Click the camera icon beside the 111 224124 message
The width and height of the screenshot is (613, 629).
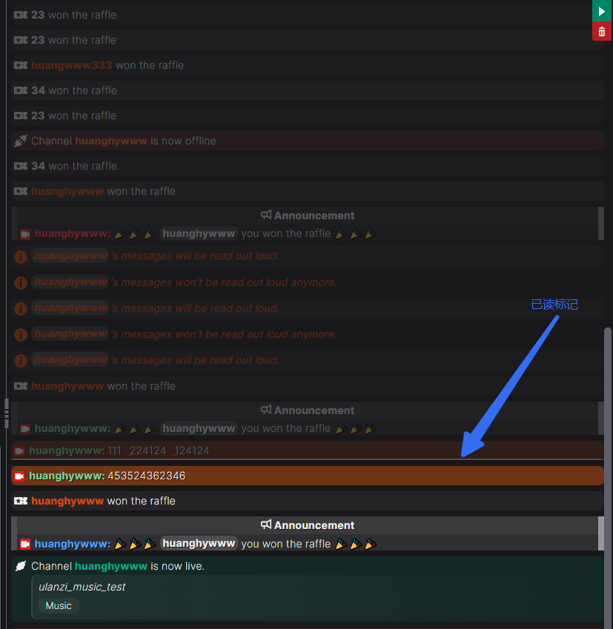point(20,450)
